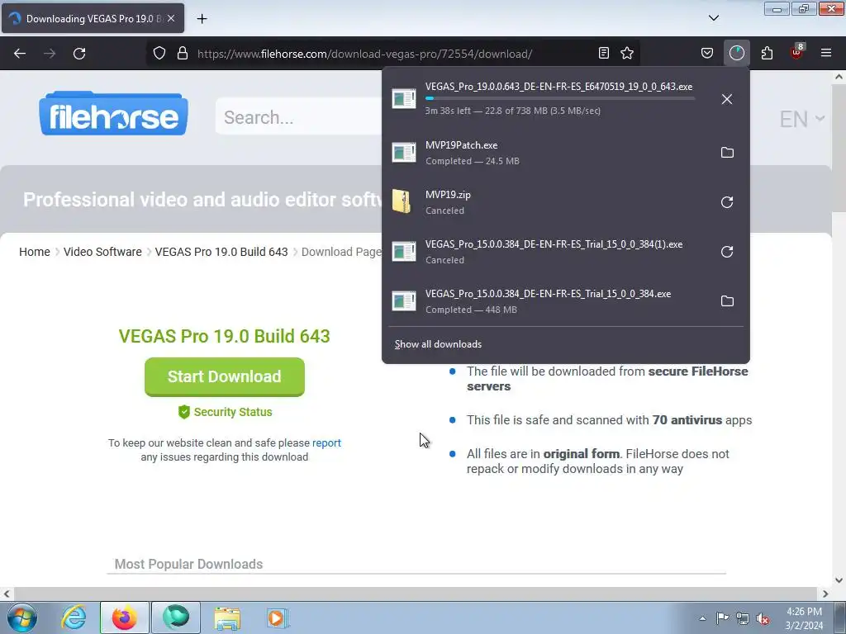Show hidden system tray icons
This screenshot has height=634, width=846.
(702, 618)
